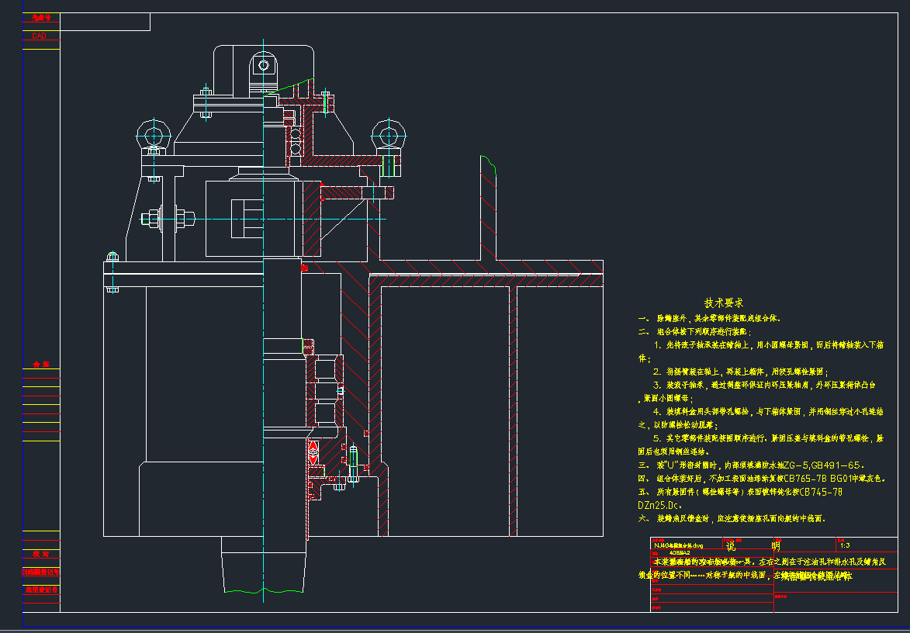This screenshot has width=910, height=633.
Task: Click the top lifting lug hole circle
Action: (x=263, y=65)
